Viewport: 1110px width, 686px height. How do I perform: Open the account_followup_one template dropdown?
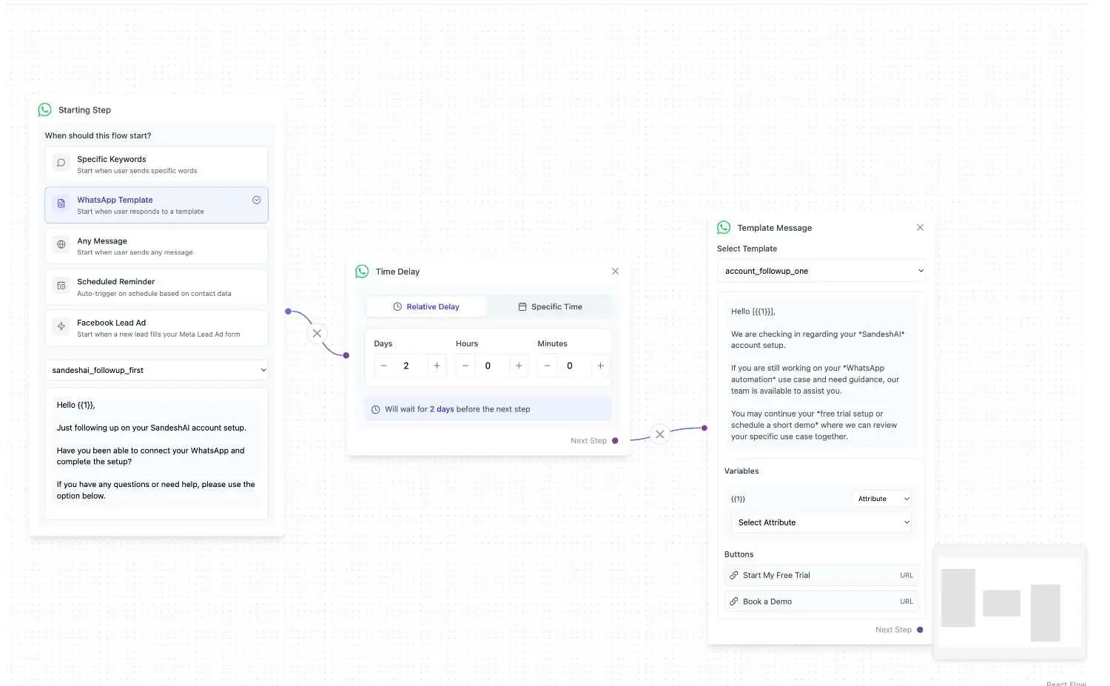coord(821,271)
